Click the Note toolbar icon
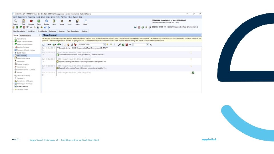Image resolution: width=274 pixels, height=154 pixels. 70,21
